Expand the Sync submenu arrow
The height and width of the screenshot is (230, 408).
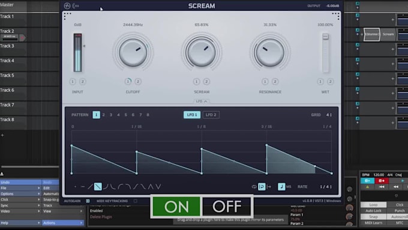(39, 205)
